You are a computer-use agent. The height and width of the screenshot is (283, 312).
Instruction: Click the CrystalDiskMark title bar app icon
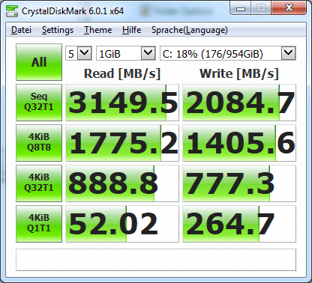[x=12, y=10]
